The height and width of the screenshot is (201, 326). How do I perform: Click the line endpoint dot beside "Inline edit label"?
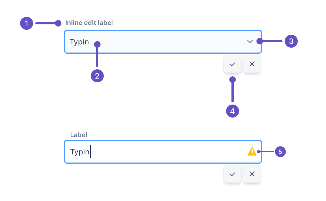coord(58,23)
